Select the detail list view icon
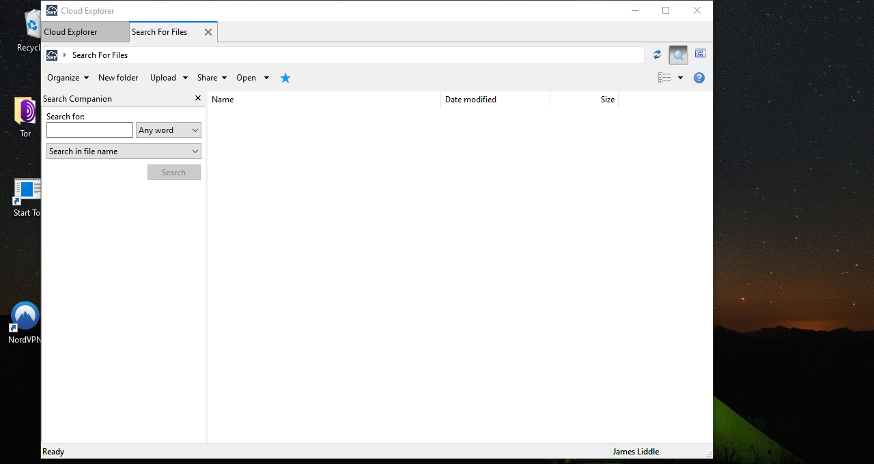The height and width of the screenshot is (464, 874). click(x=663, y=77)
